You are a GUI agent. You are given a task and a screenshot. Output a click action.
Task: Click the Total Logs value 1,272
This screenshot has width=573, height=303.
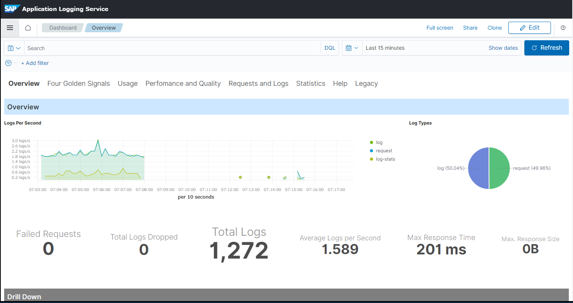239,251
